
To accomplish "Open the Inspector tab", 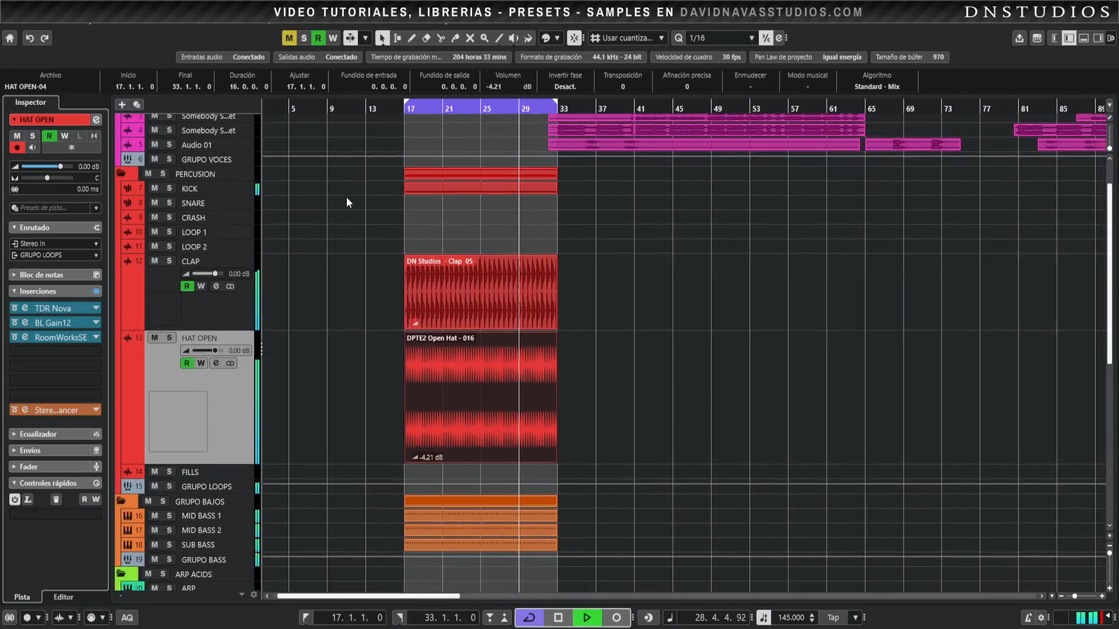I will coord(31,102).
